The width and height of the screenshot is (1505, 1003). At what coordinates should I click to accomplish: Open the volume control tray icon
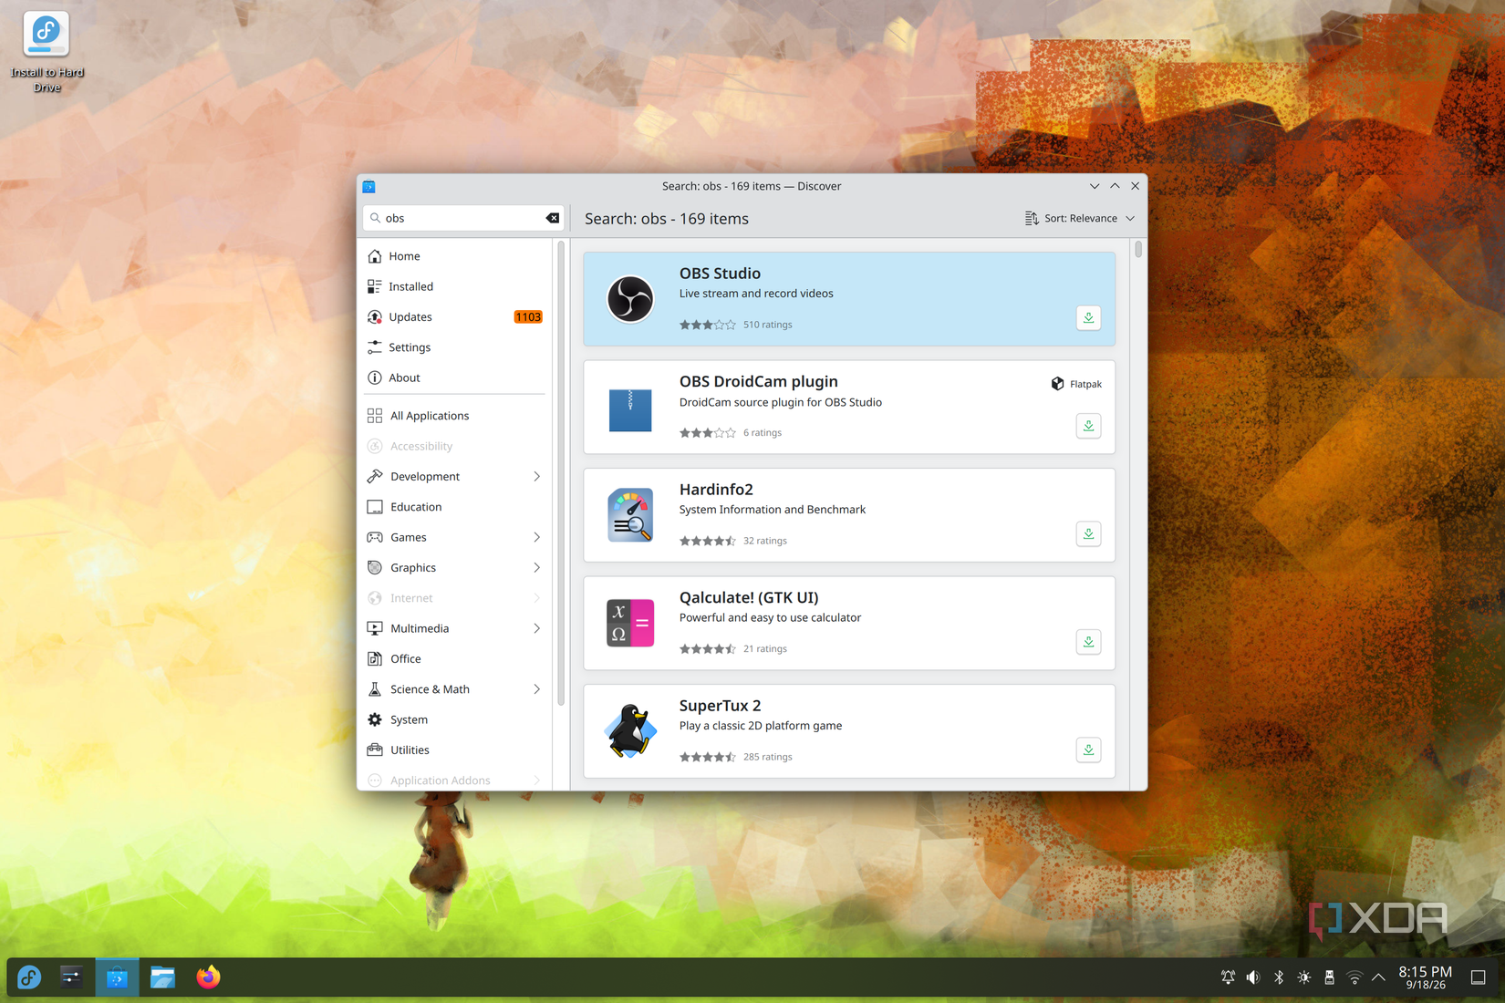point(1253,977)
